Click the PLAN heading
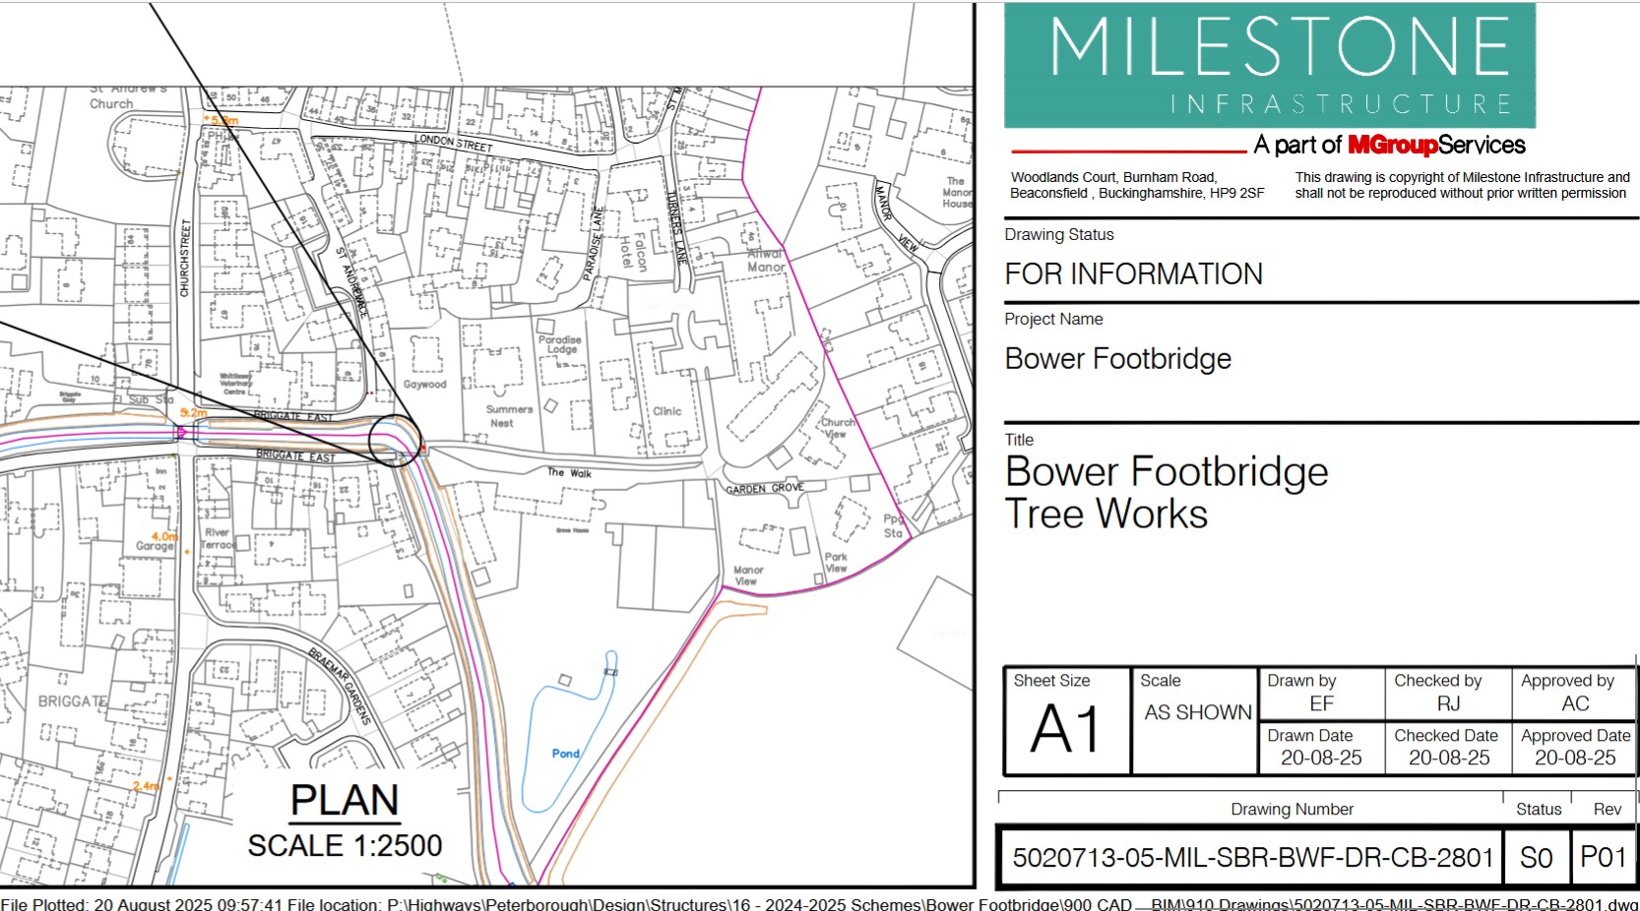 [345, 801]
